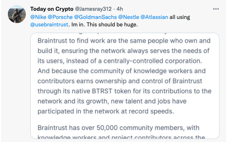The image size is (227, 142).
Task: Visit the @Jamesray312 handle
Action: (93, 9)
